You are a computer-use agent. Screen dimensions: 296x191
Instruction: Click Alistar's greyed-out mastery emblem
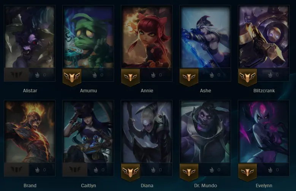16,75
